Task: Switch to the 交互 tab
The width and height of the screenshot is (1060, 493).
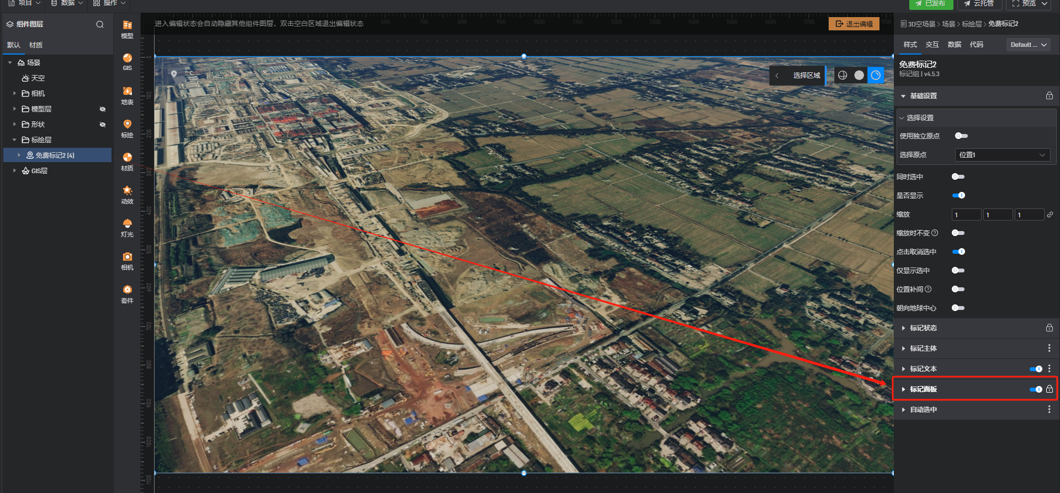Action: (932, 45)
